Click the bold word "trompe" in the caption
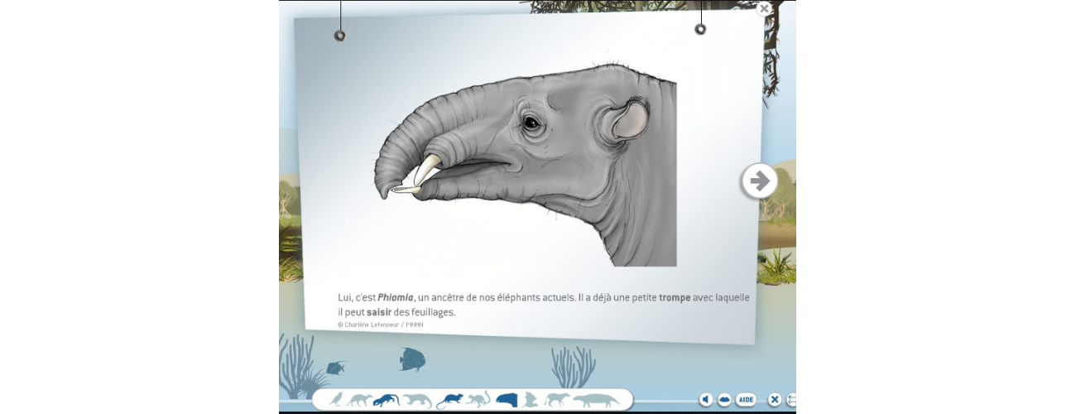This screenshot has width=1076, height=414. click(675, 297)
